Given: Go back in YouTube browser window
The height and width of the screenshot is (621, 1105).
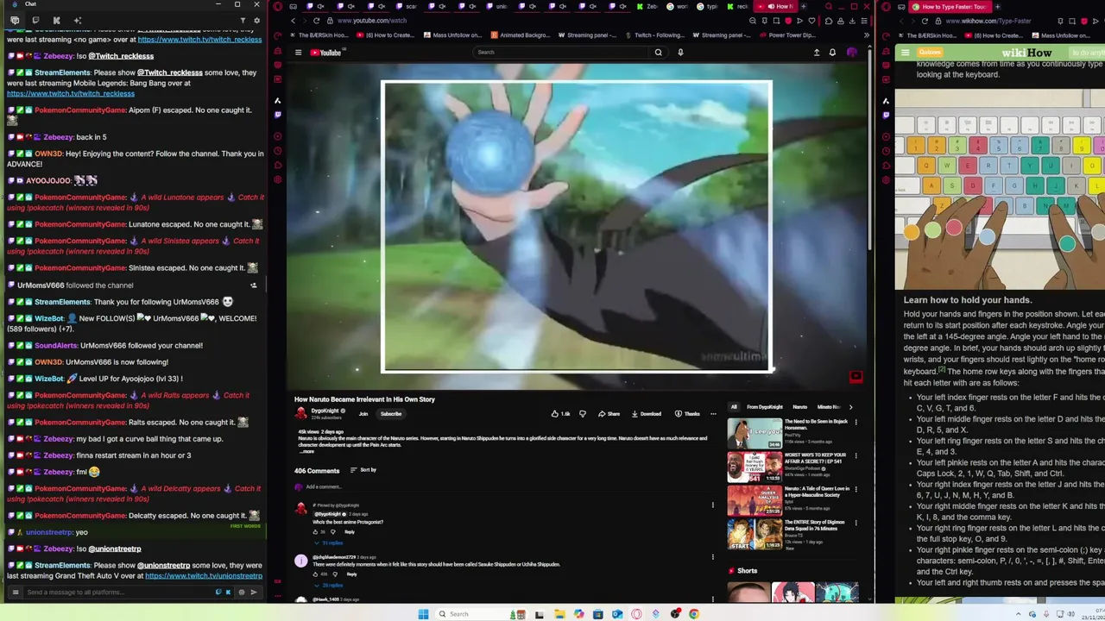Looking at the screenshot, I should point(294,21).
